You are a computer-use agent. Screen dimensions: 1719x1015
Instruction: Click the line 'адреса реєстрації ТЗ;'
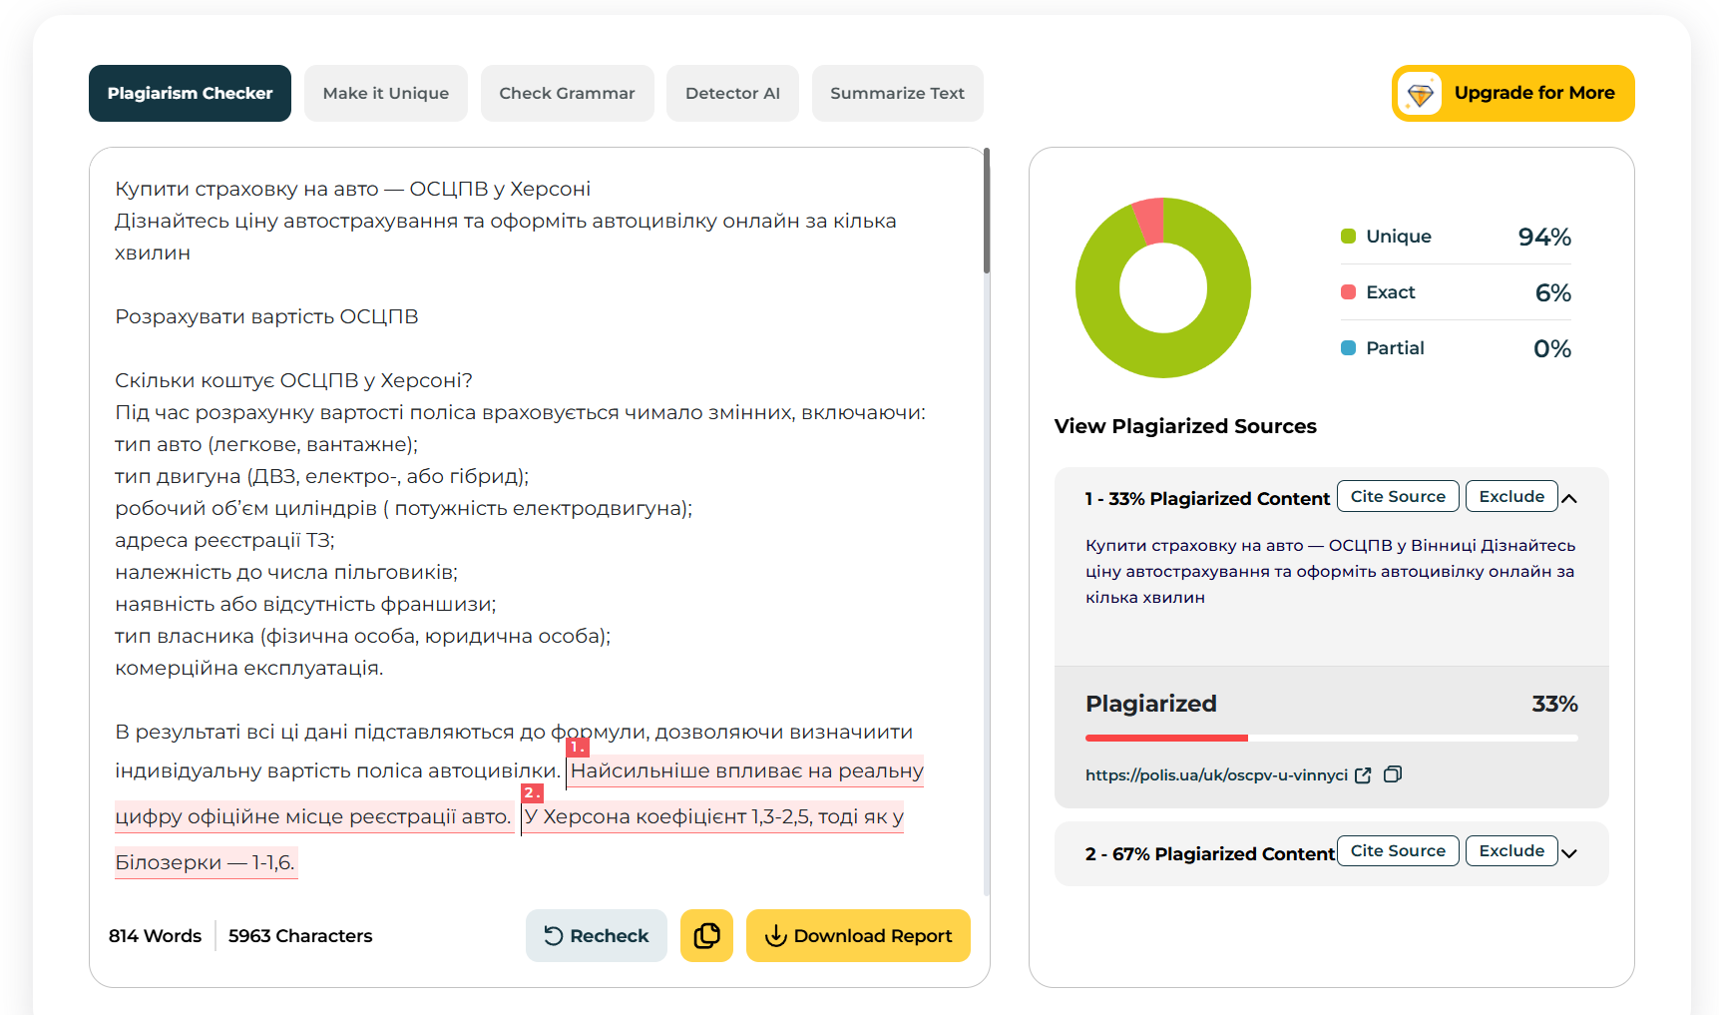pos(224,540)
